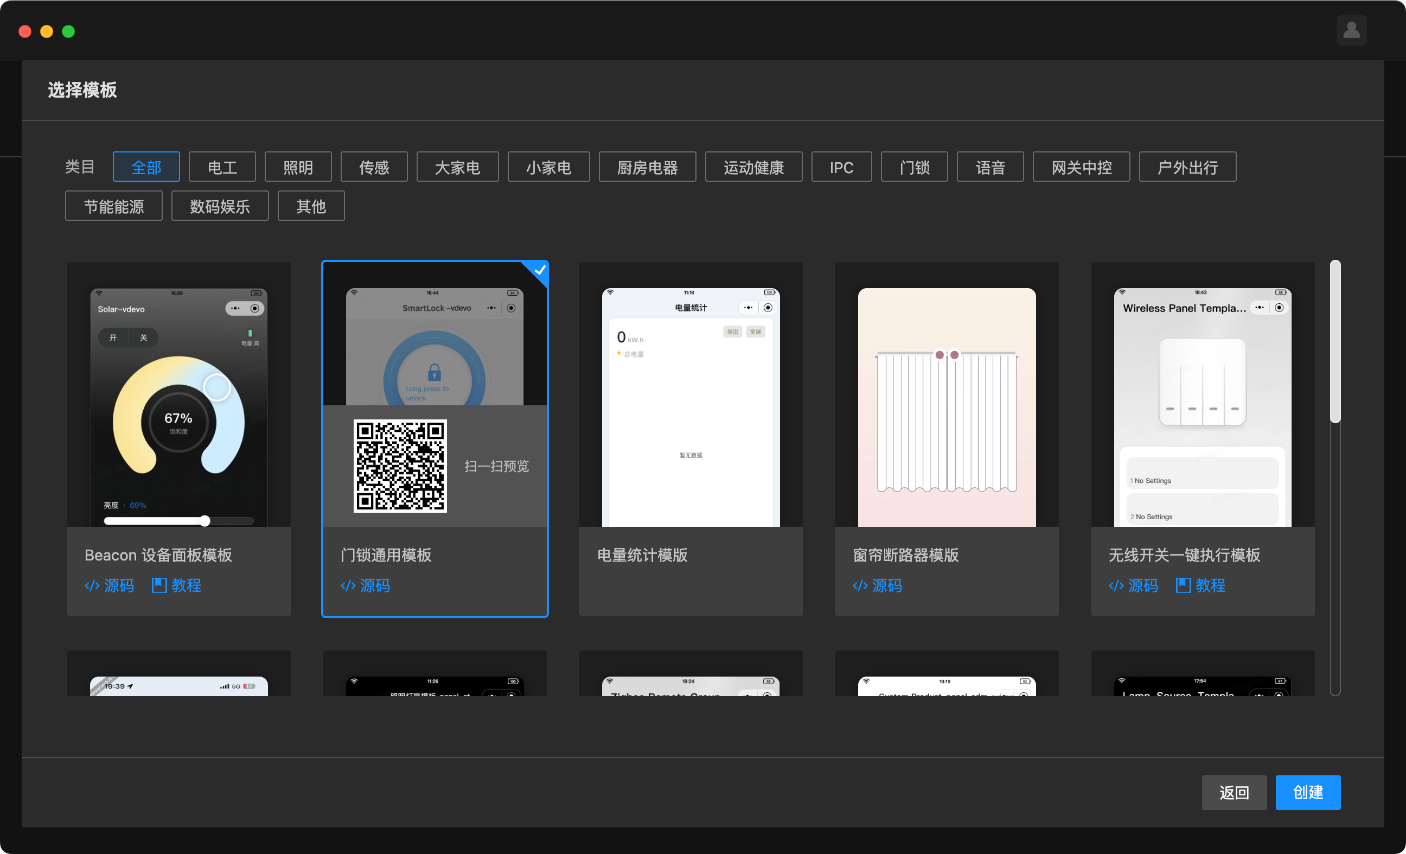The image size is (1406, 854).
Task: Click the 导出 button in 电量统计 preview
Action: (x=733, y=332)
